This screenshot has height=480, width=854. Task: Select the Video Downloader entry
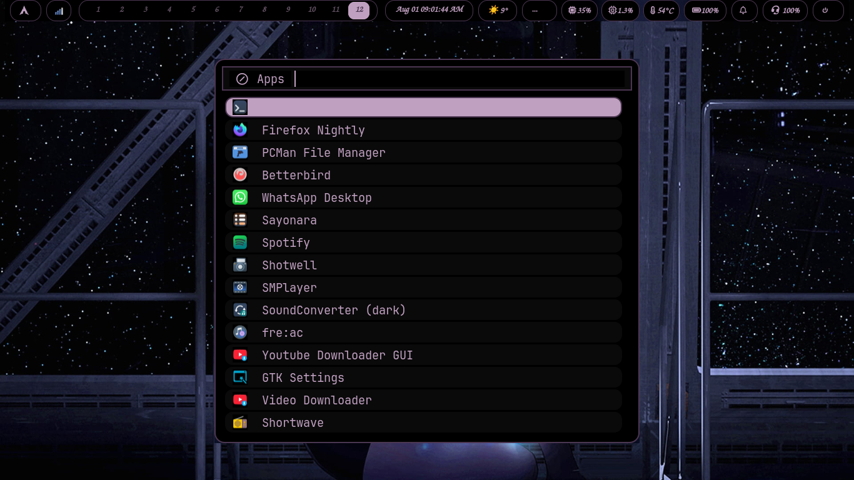(424, 400)
